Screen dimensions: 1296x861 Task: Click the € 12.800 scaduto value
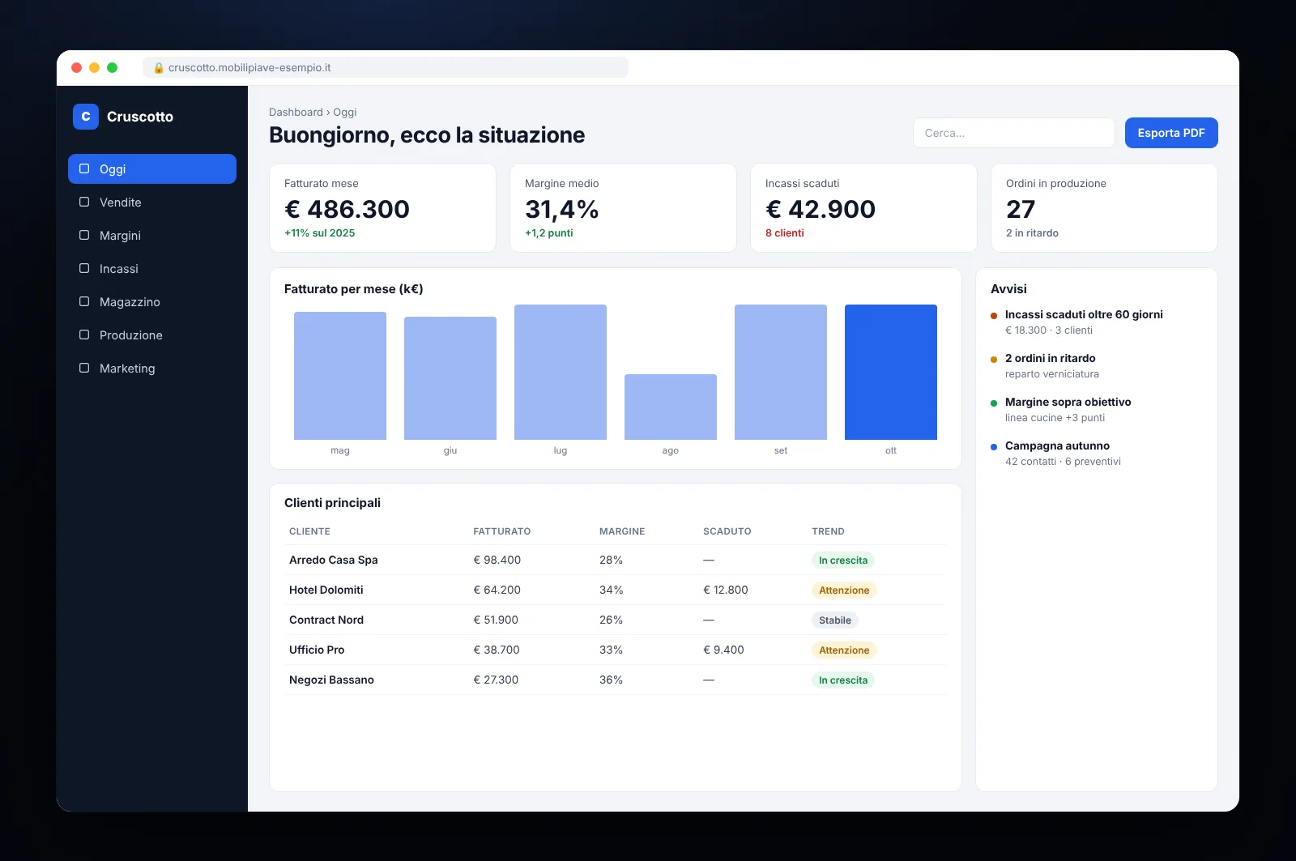point(726,590)
